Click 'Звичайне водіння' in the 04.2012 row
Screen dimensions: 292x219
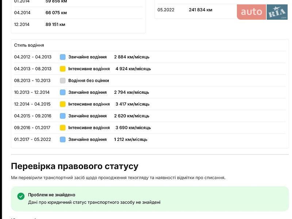pos(88,57)
